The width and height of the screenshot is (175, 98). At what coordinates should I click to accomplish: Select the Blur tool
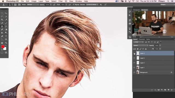coord(2,33)
